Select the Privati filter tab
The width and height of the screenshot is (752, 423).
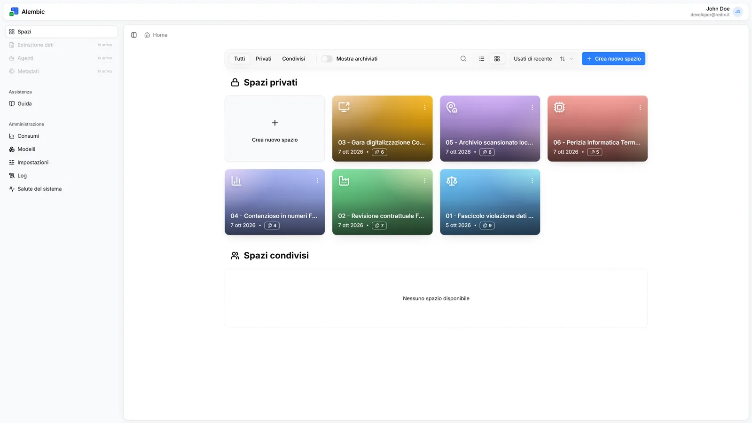[264, 59]
